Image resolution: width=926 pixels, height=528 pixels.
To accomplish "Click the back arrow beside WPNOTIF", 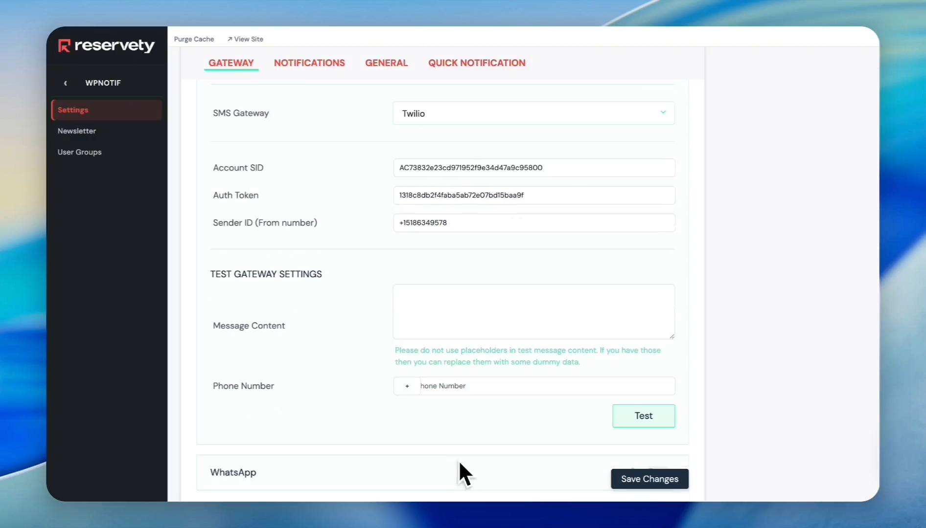I will click(x=66, y=83).
